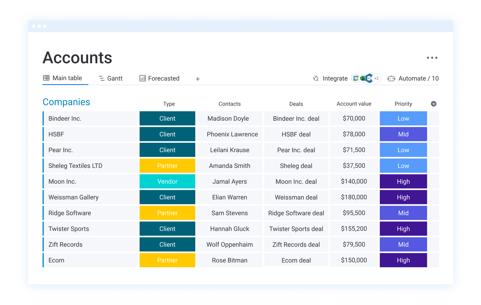Change Zift Records Mid priority status
Image resolution: width=481 pixels, height=305 pixels.
point(403,244)
